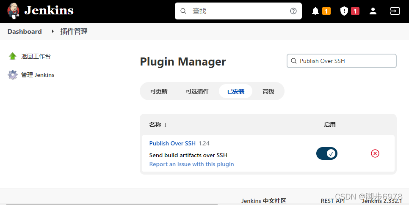
Task: Focus the plugin filter field with Publish Over SSH
Action: point(341,61)
